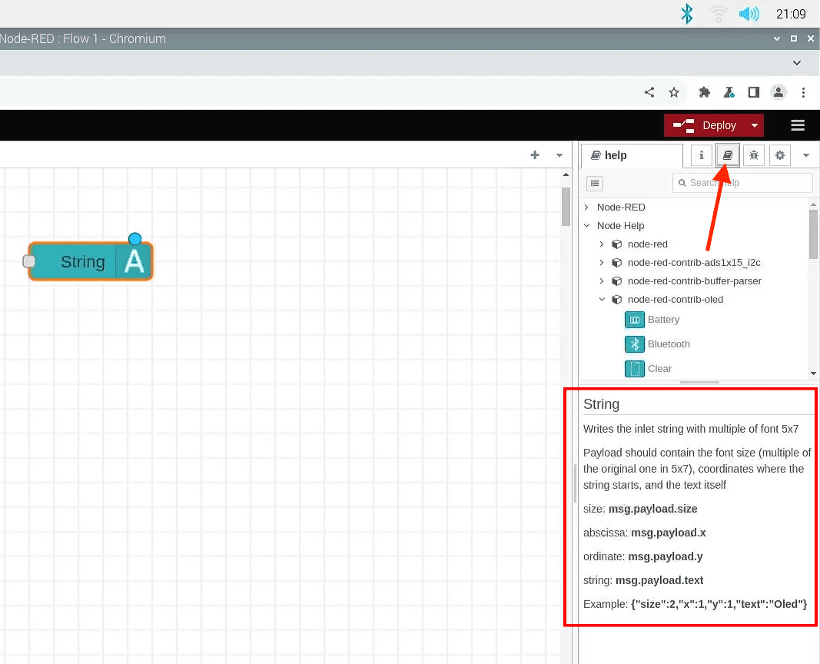Collapse the Node Help tree section

click(x=586, y=226)
